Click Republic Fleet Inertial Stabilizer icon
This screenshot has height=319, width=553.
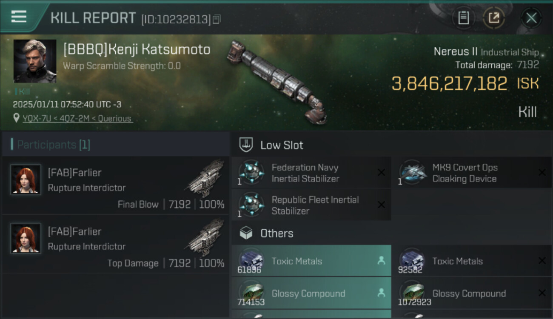coord(251,205)
